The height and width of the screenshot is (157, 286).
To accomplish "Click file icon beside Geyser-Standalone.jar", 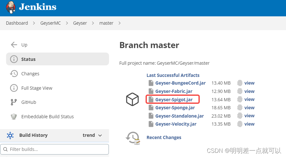I will [151, 116].
